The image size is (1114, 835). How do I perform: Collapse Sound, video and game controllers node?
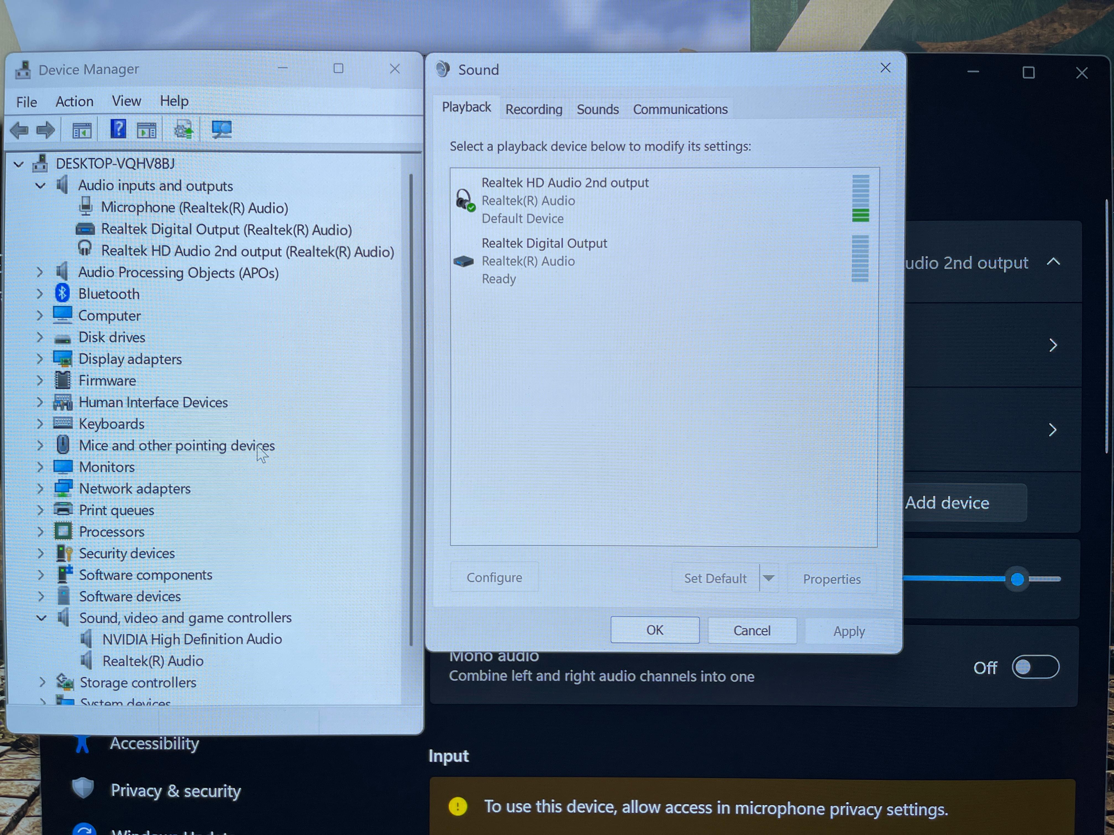point(41,618)
